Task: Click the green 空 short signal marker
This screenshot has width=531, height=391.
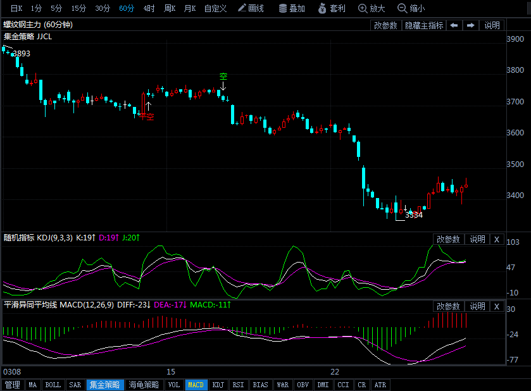Action: click(x=223, y=76)
